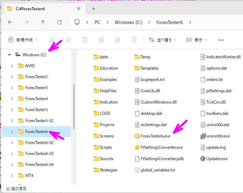Select ForexTester5-02 folder in navigation tree
The width and height of the screenshot is (243, 193).
pyautogui.click(x=39, y=121)
